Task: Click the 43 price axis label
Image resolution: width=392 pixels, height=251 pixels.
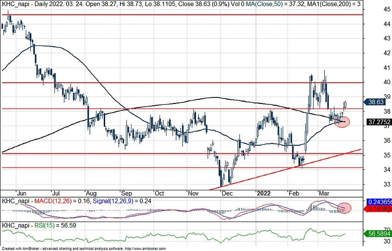Action: (387, 39)
